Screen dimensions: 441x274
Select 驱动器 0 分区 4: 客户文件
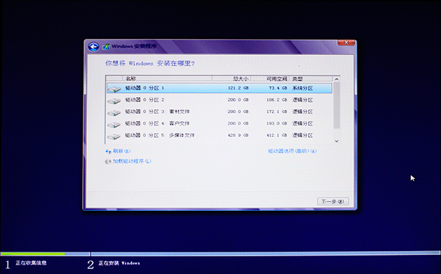(219, 123)
